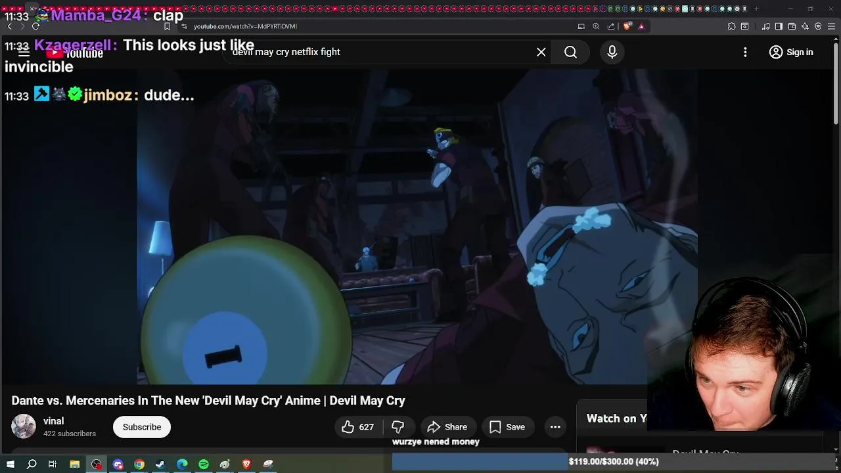Click the 'Watch on' panel header
841x473 pixels.
pos(616,418)
